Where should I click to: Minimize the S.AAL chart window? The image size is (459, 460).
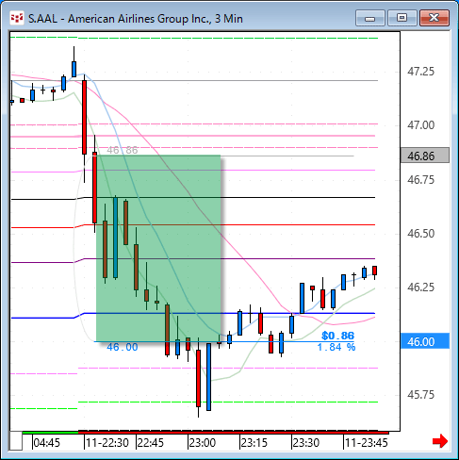(370, 18)
